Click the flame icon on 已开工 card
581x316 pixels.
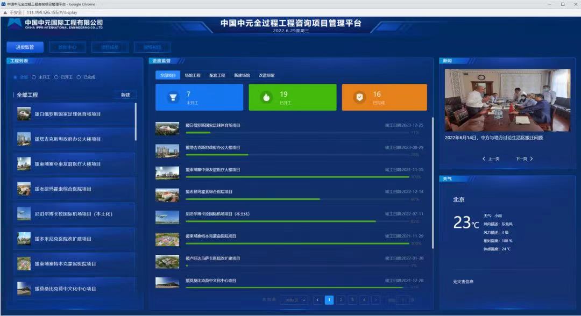(266, 97)
